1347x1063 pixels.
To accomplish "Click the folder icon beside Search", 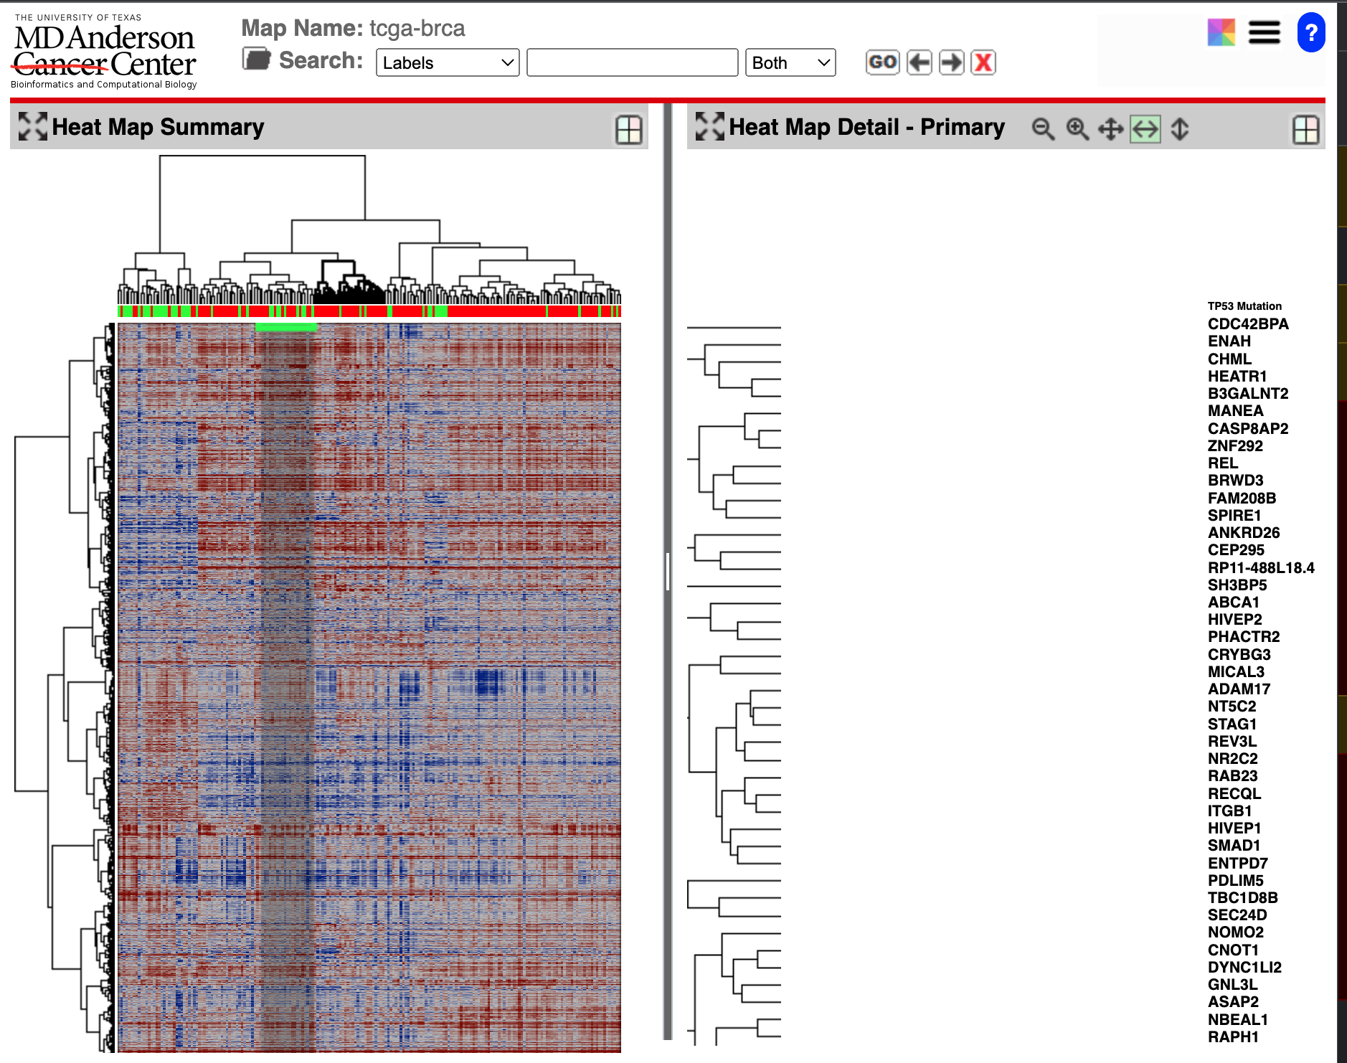I will 256,59.
